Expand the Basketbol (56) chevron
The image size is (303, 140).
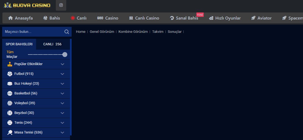(x=62, y=93)
